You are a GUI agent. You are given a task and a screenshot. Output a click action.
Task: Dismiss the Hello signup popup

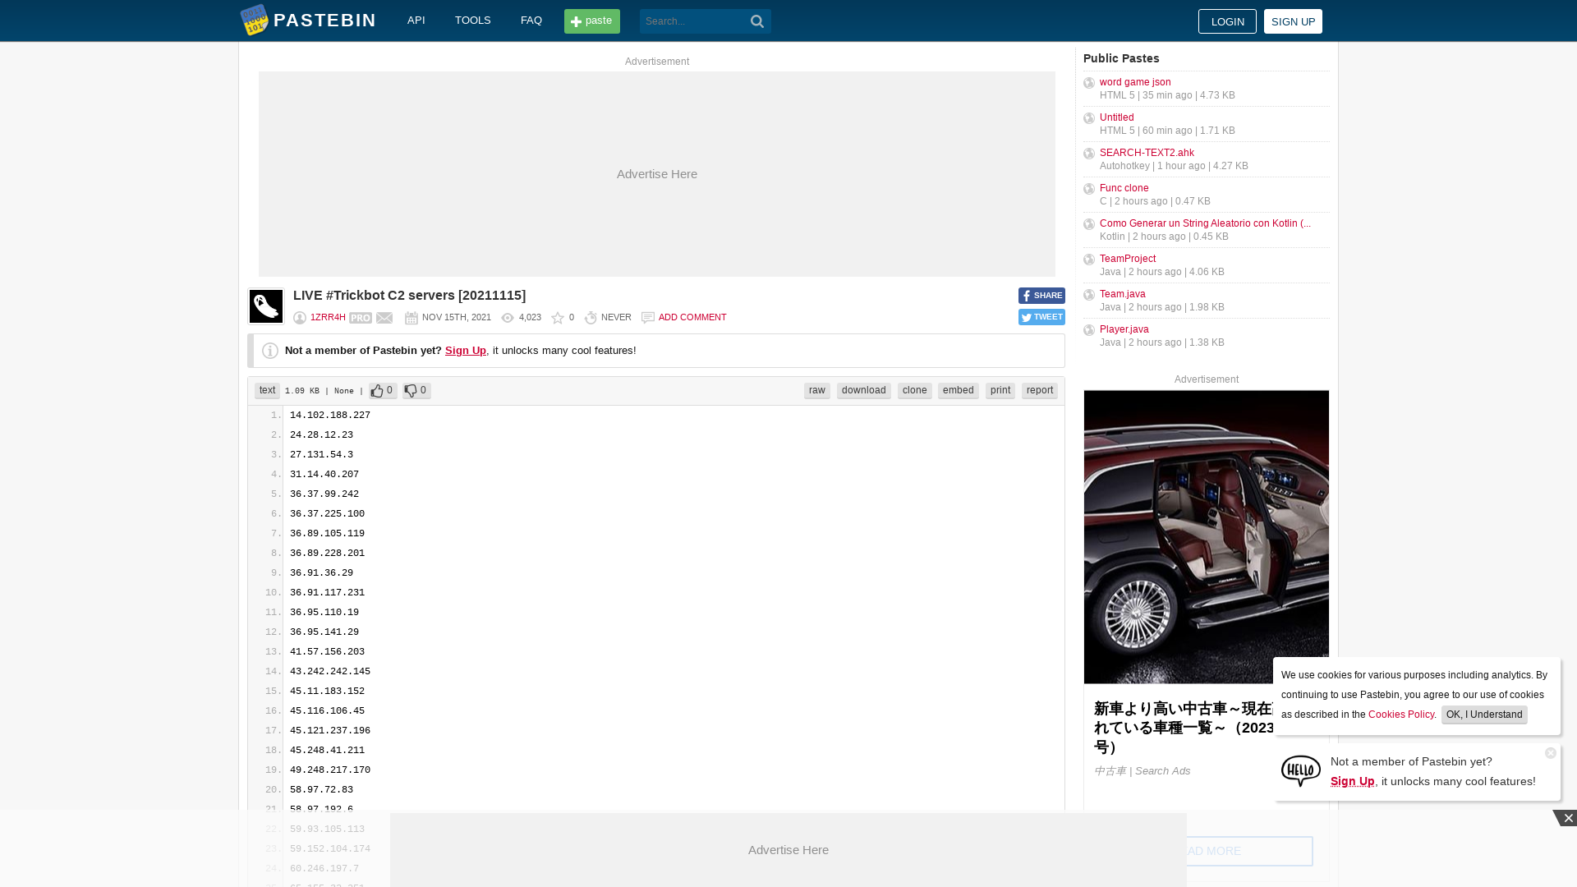[x=1551, y=753]
